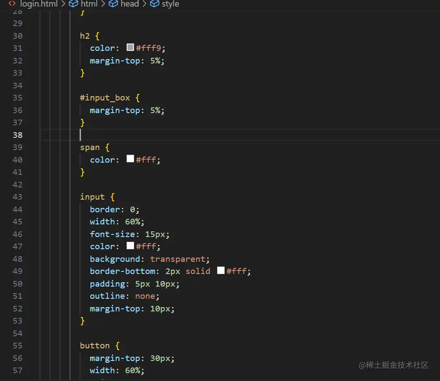Click the cube icon before style breadcrumb
The width and height of the screenshot is (440, 381).
point(155,3)
